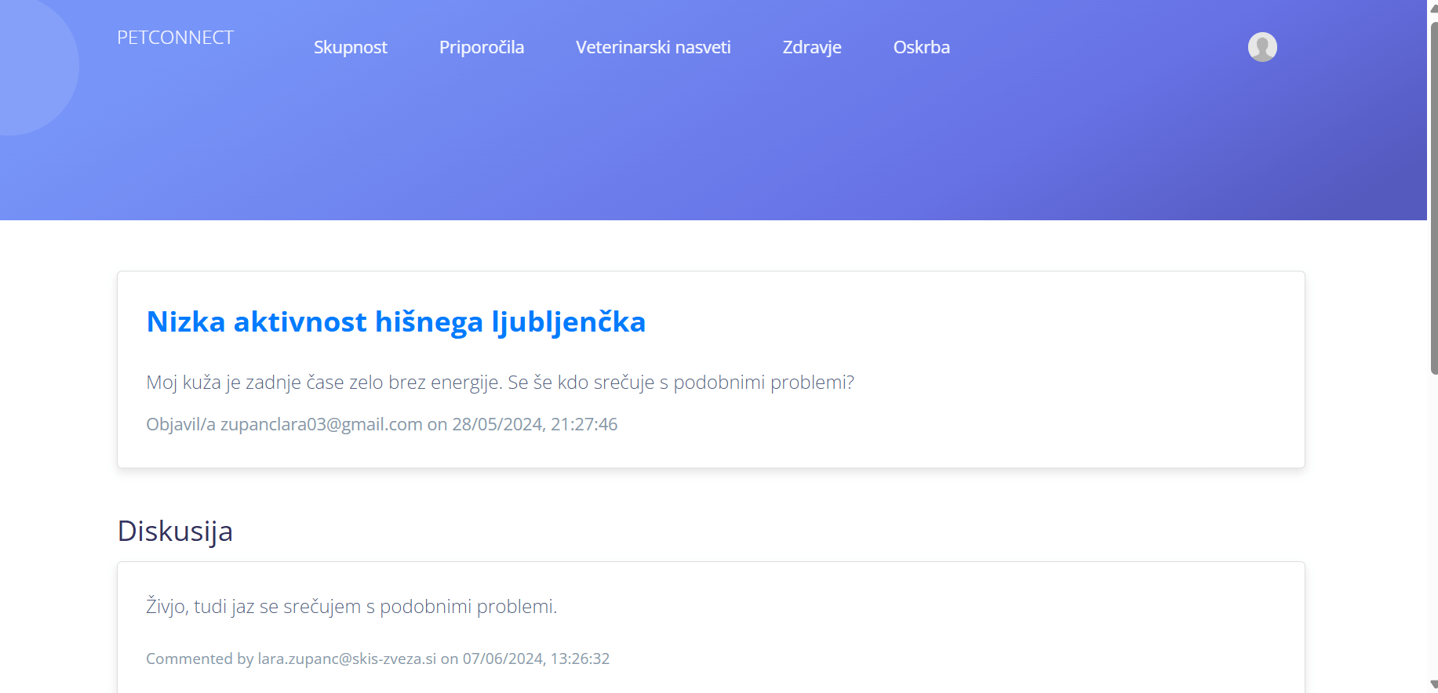Click the 'Commented by lara.zupanc@skis-zveza.si' line
Image resolution: width=1438 pixels, height=693 pixels.
[x=378, y=659]
